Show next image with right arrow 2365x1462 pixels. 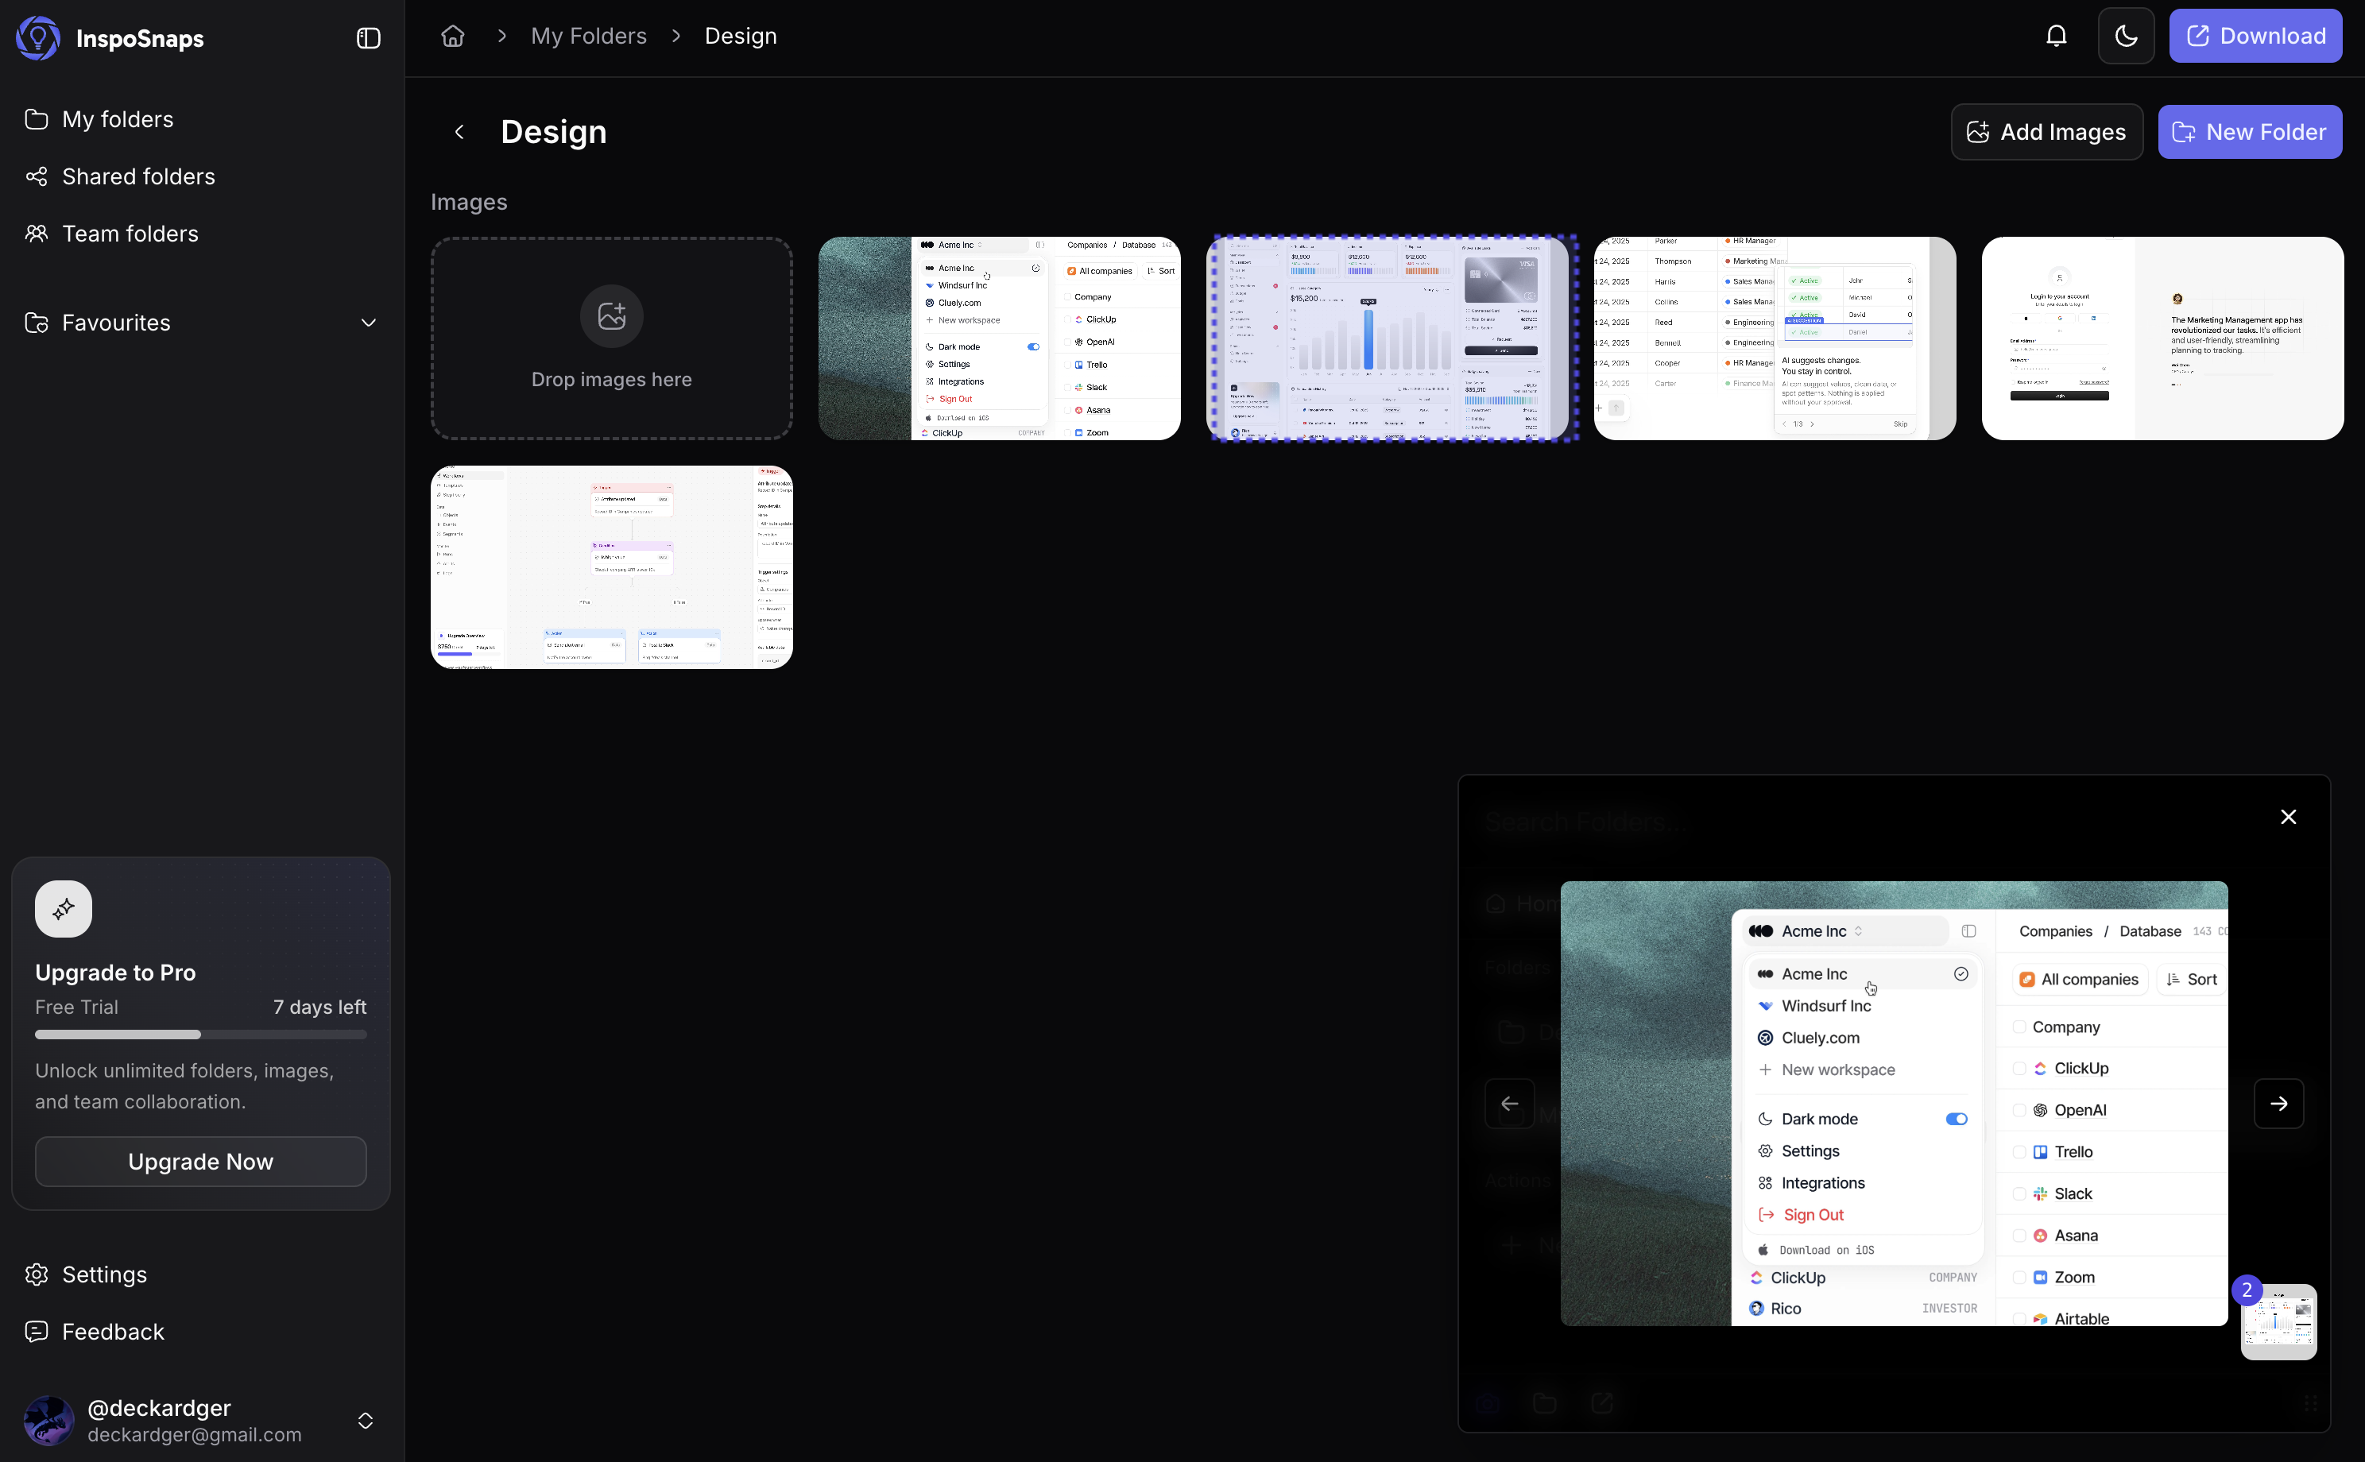point(2278,1104)
